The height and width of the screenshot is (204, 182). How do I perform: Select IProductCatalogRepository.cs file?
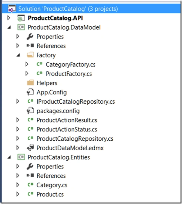pos(76,101)
